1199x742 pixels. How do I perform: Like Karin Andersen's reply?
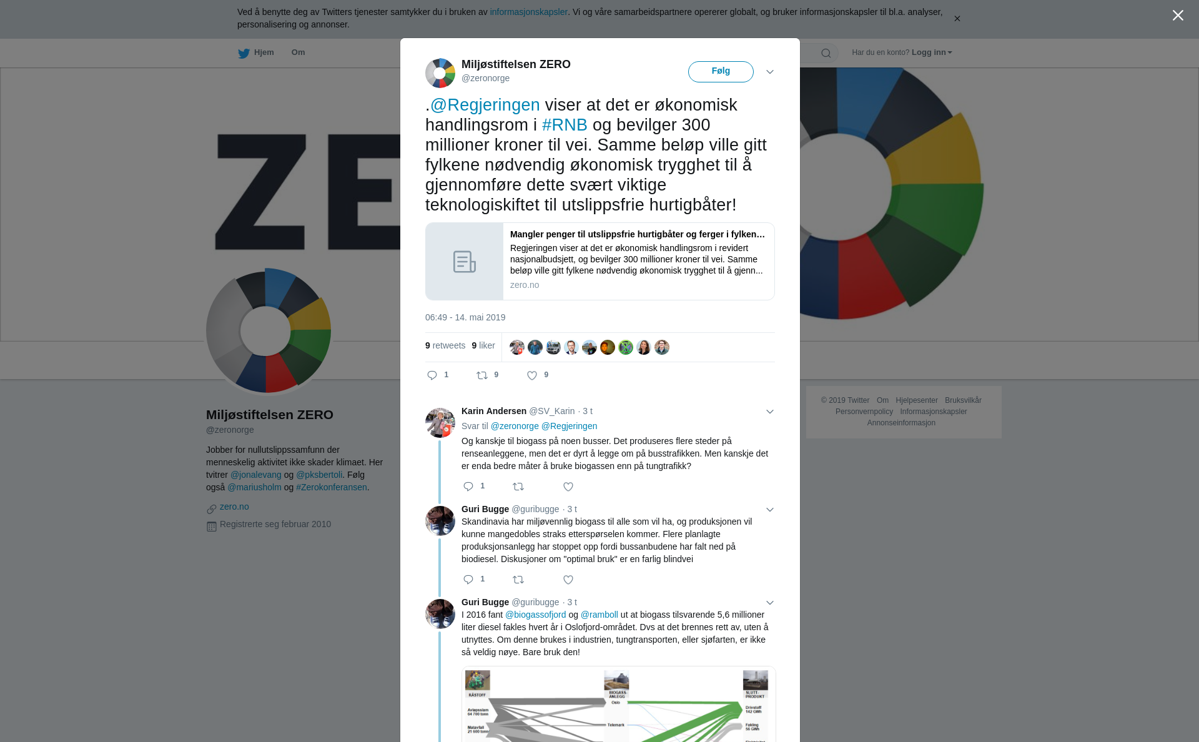[x=568, y=487]
